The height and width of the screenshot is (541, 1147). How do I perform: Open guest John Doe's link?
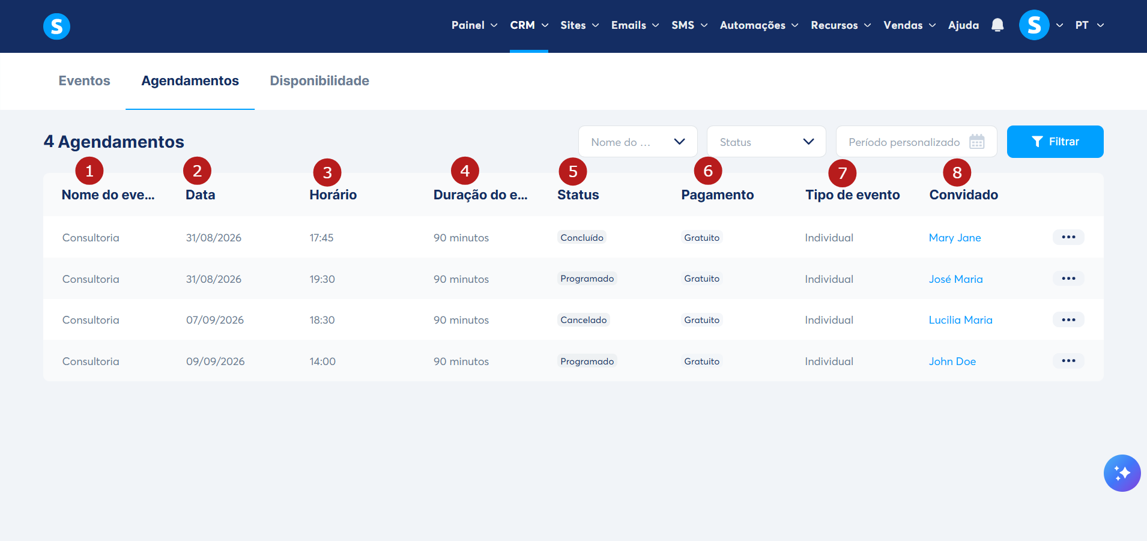pos(952,361)
